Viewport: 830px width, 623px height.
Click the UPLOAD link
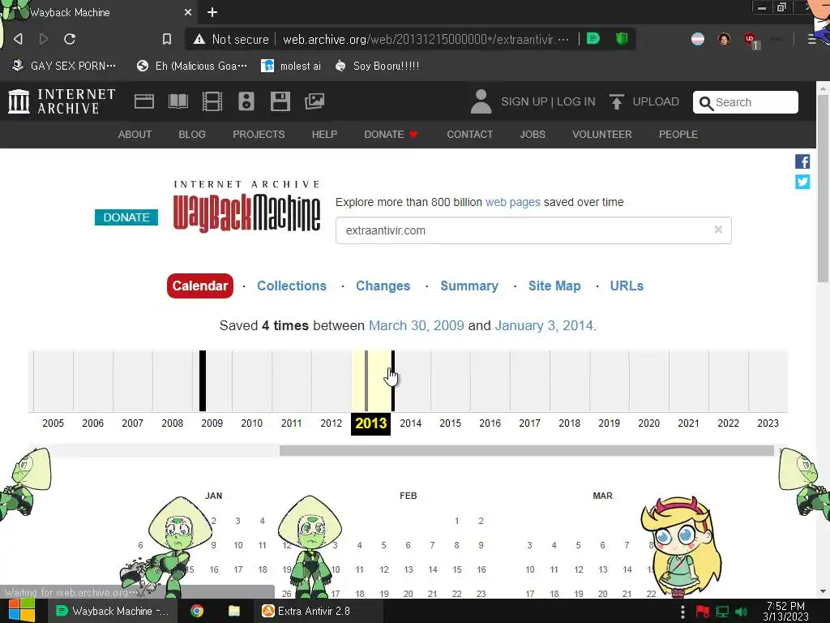click(656, 101)
